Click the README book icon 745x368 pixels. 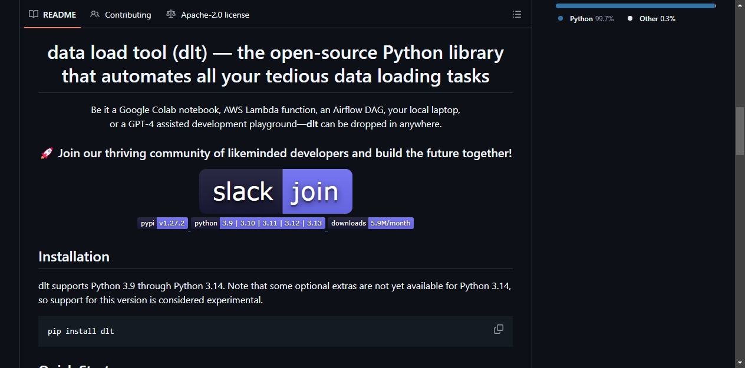pyautogui.click(x=34, y=15)
